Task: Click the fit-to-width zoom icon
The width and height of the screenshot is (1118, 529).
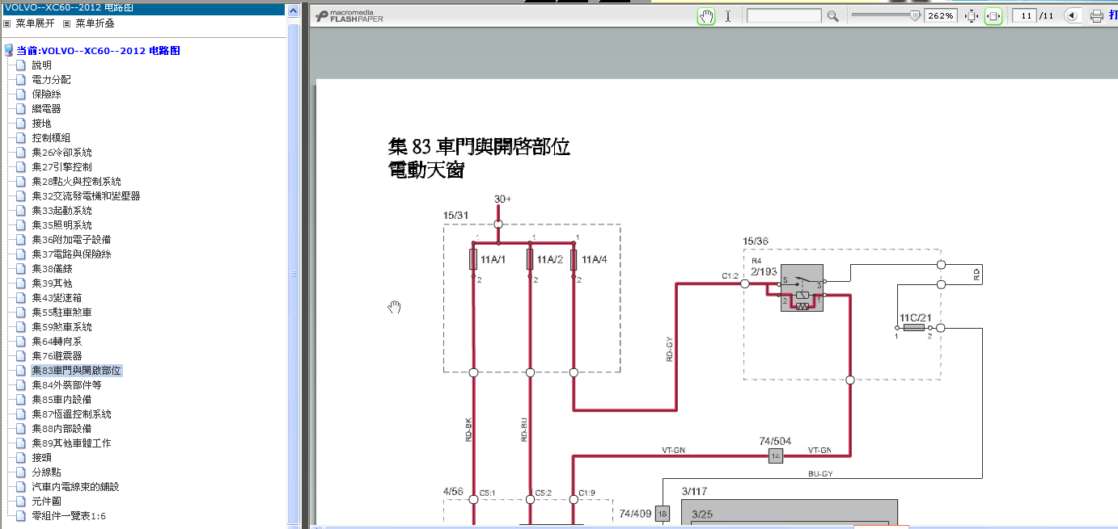Action: click(x=993, y=16)
